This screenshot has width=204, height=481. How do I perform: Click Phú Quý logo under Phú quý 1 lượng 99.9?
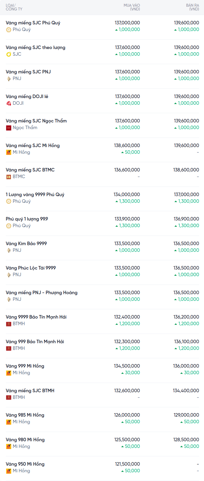point(9,226)
